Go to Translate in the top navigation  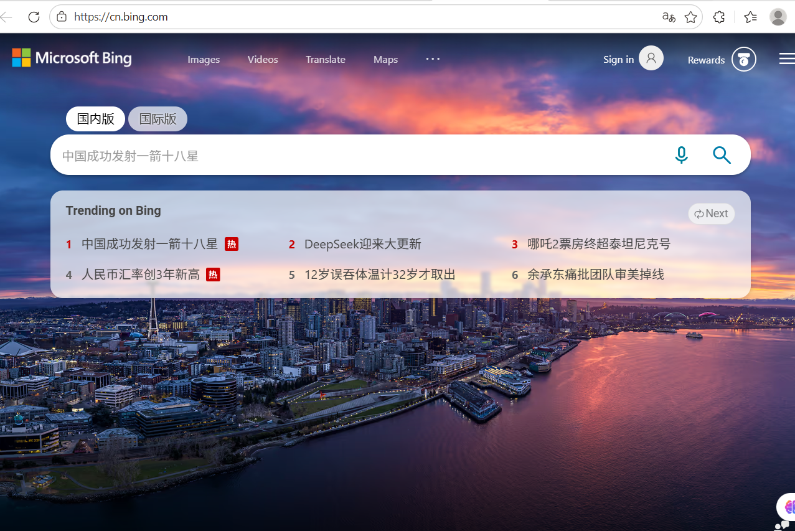tap(326, 60)
